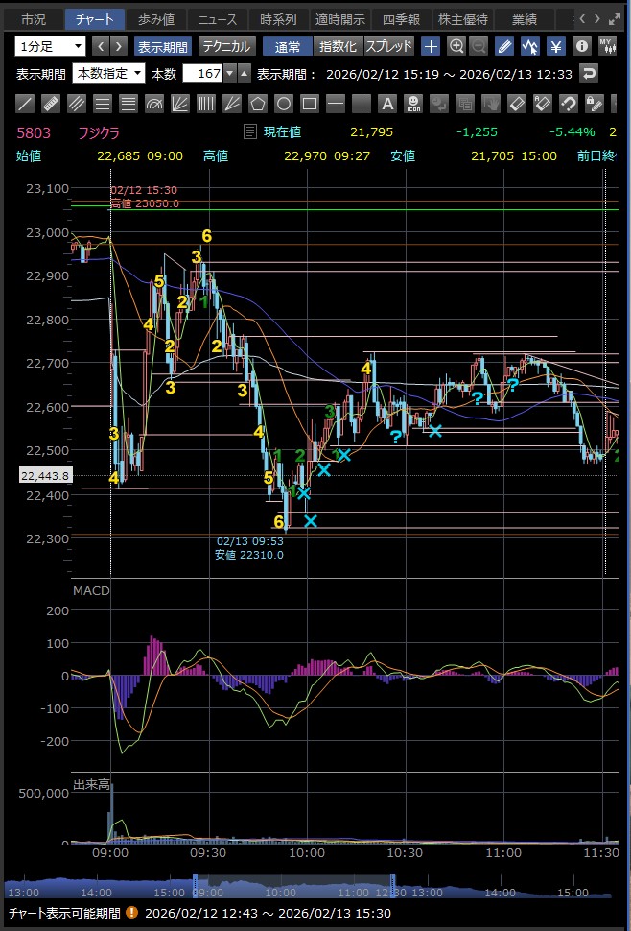Open the 1分足 timeframe dropdown
The width and height of the screenshot is (631, 931).
[x=50, y=46]
